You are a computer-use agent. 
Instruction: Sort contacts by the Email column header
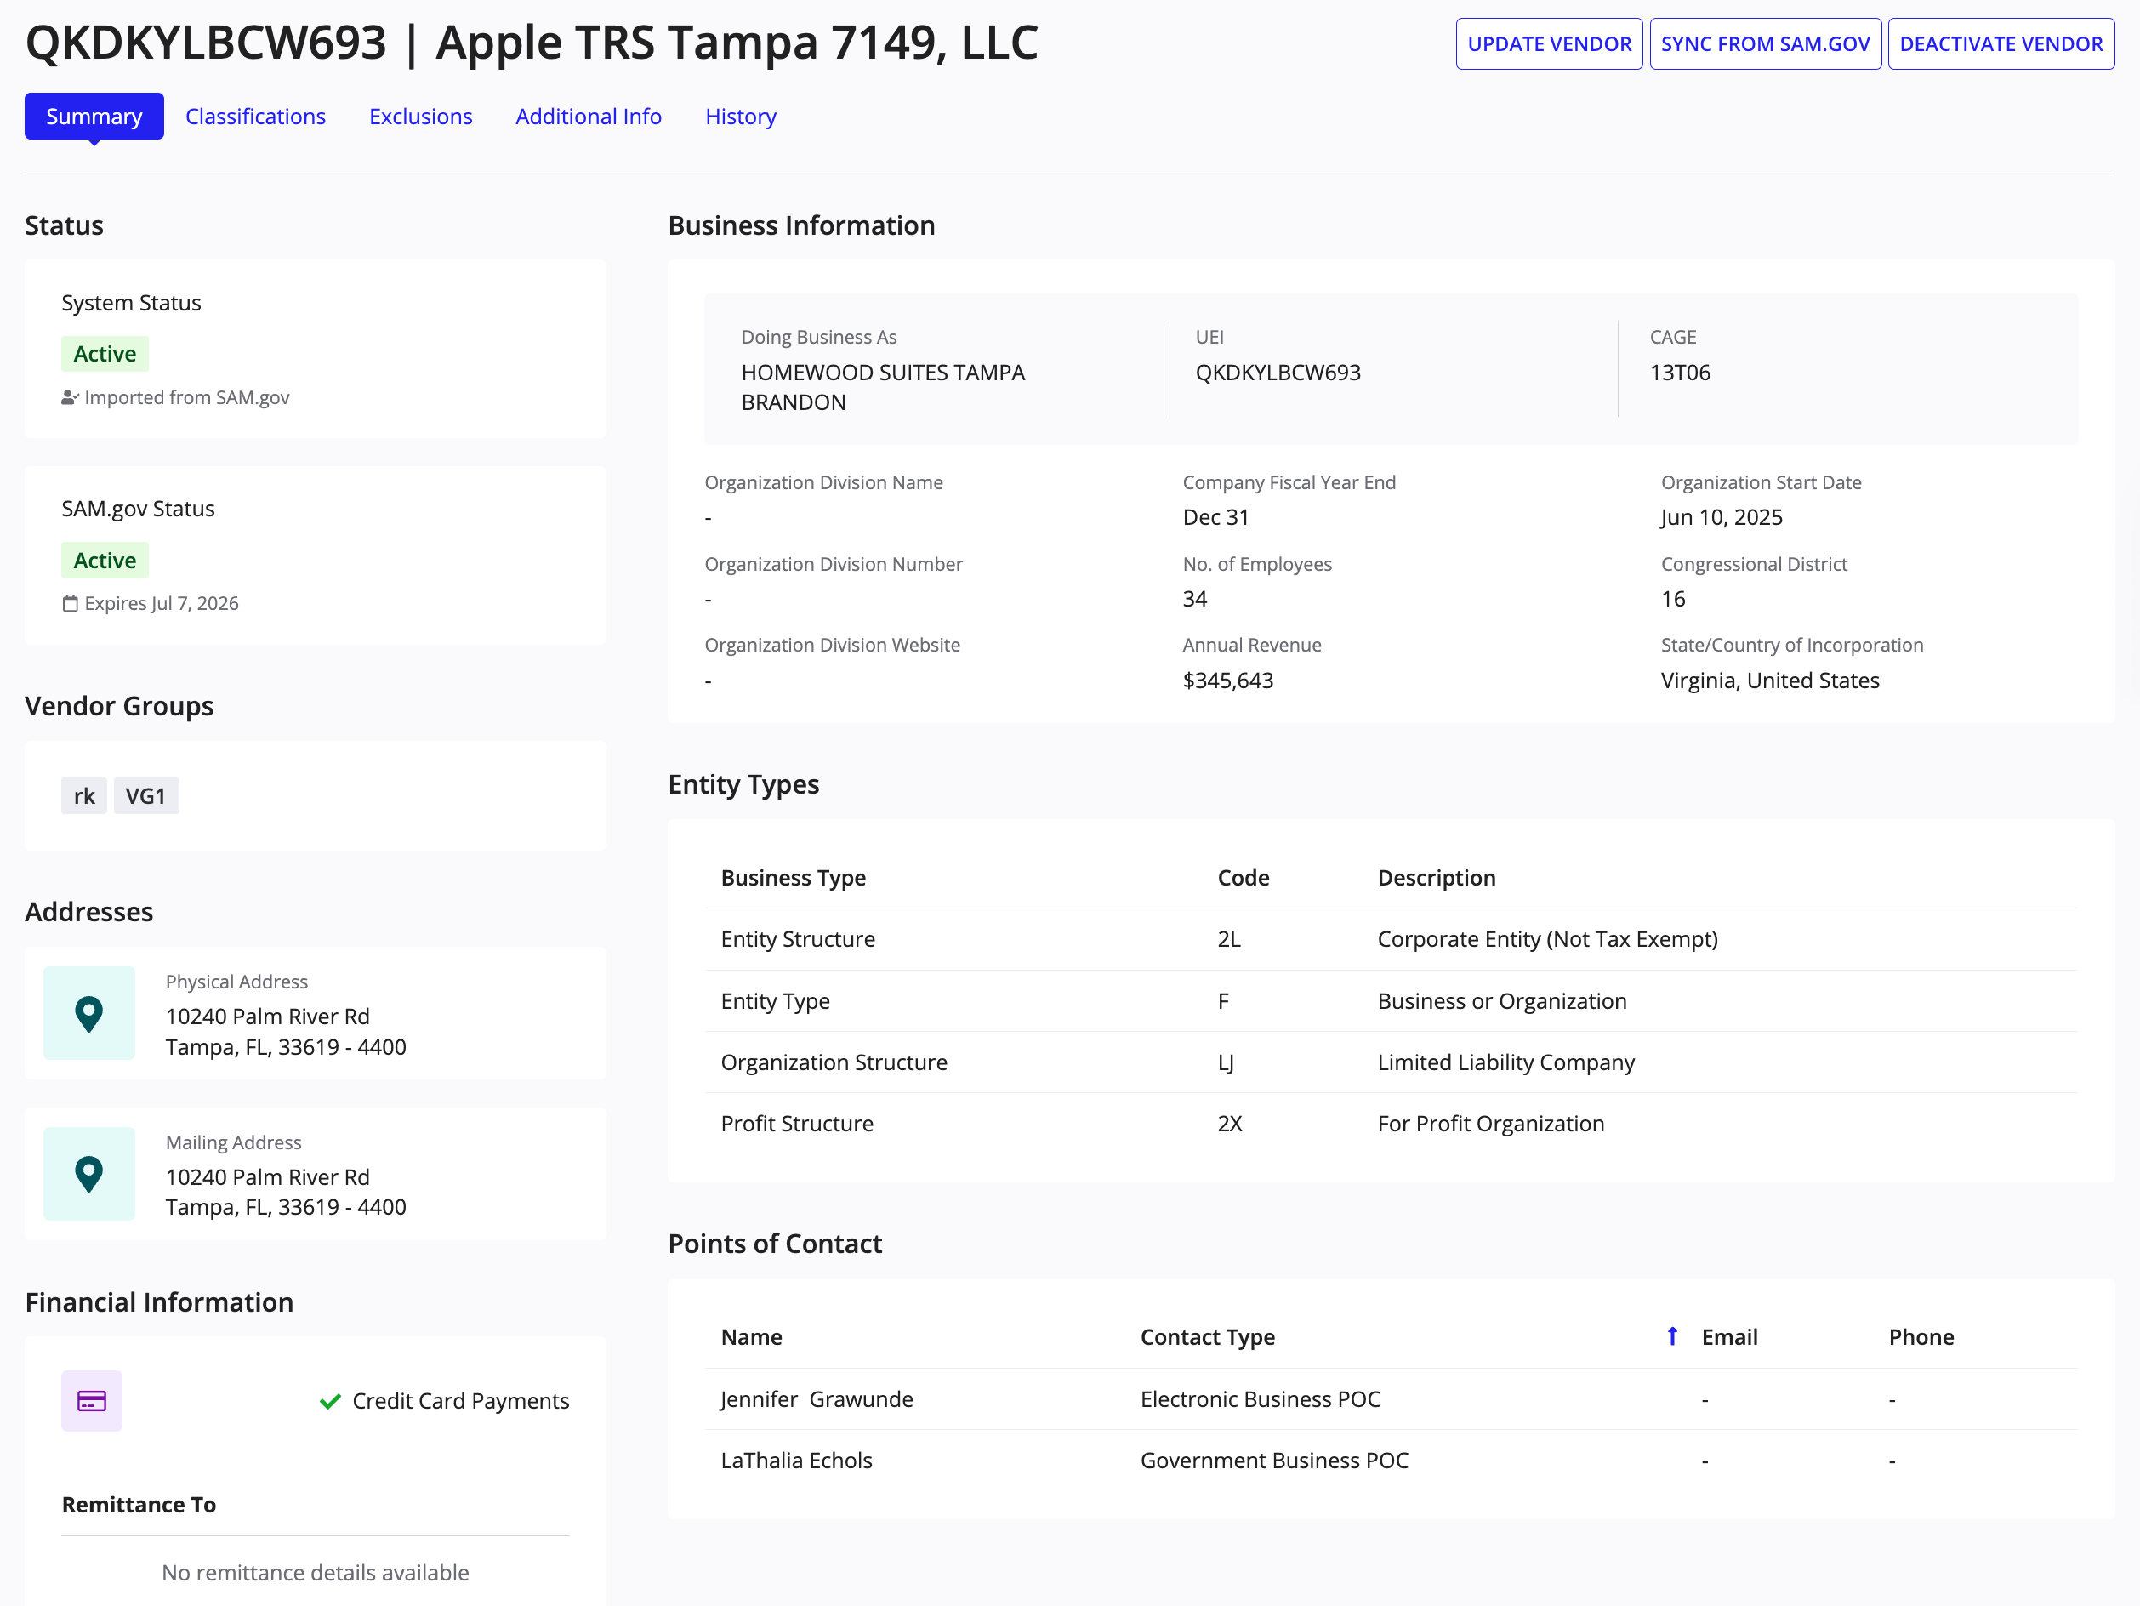tap(1729, 1337)
